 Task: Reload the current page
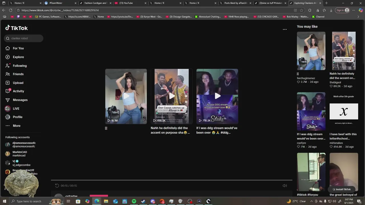point(11,10)
